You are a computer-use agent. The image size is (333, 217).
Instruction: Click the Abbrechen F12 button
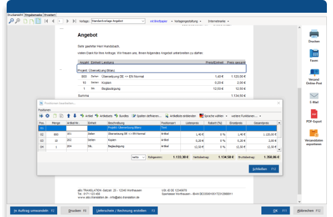309,211
